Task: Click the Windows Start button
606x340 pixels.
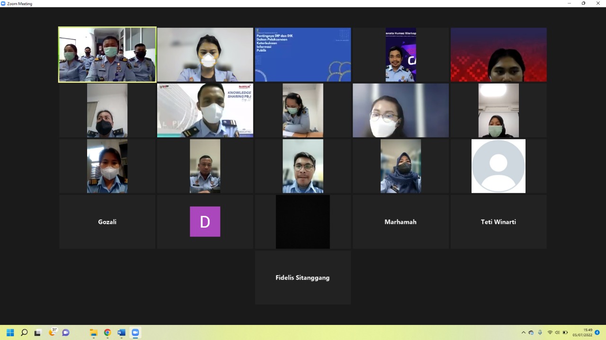Action: pyautogui.click(x=10, y=332)
